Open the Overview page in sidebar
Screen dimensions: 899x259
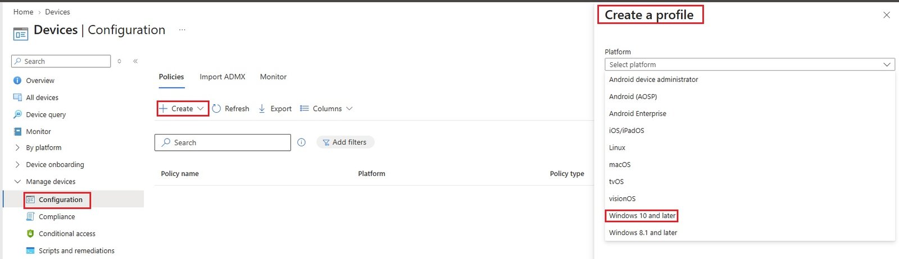pos(40,81)
